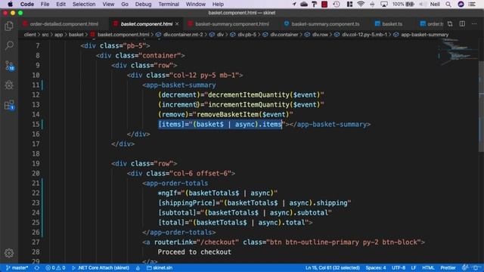This screenshot has height=272, width=484.
Task: Switch to the basket-summary.component.html tab
Action: pos(228,23)
